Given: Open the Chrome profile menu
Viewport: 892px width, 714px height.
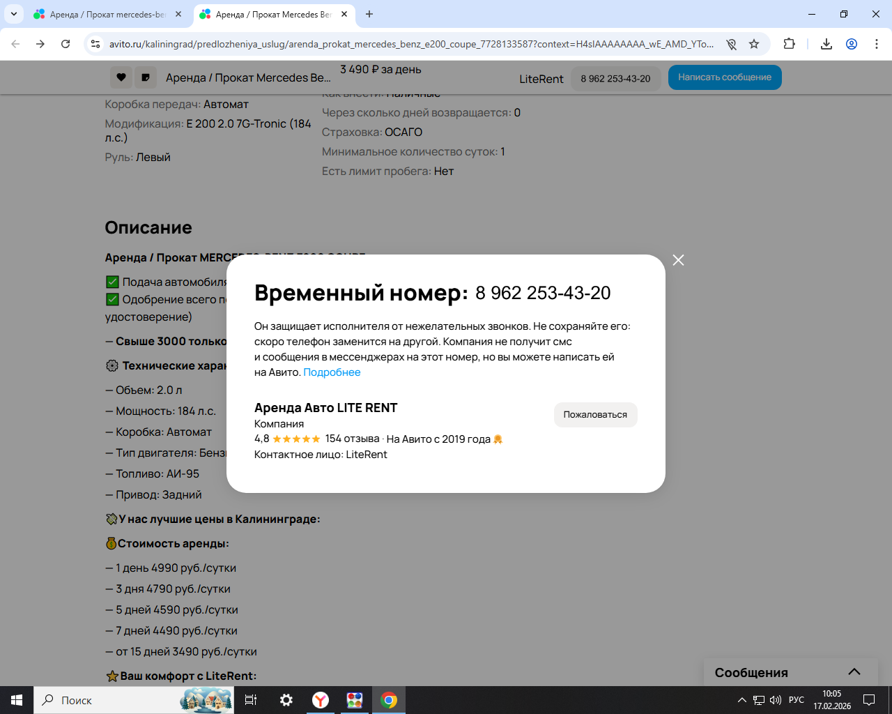Looking at the screenshot, I should [852, 44].
